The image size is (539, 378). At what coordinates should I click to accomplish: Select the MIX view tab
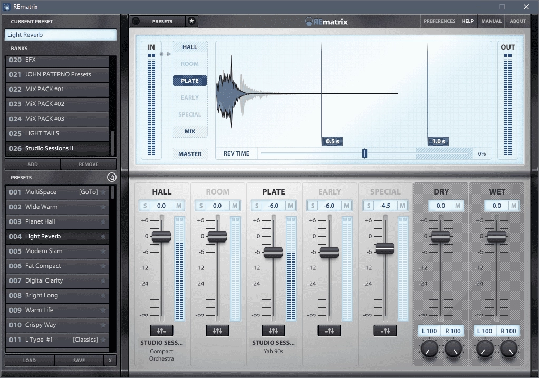click(190, 131)
